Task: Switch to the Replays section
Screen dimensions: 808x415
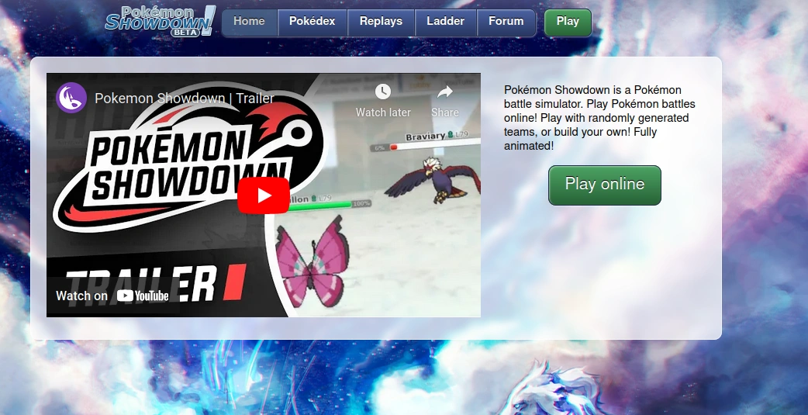Action: [x=381, y=22]
